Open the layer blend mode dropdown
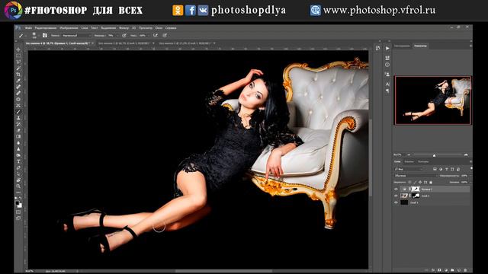The height and width of the screenshot is (274, 488). [x=416, y=176]
